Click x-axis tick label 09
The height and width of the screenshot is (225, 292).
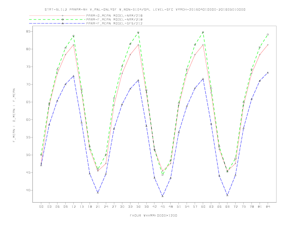(x=65, y=207)
